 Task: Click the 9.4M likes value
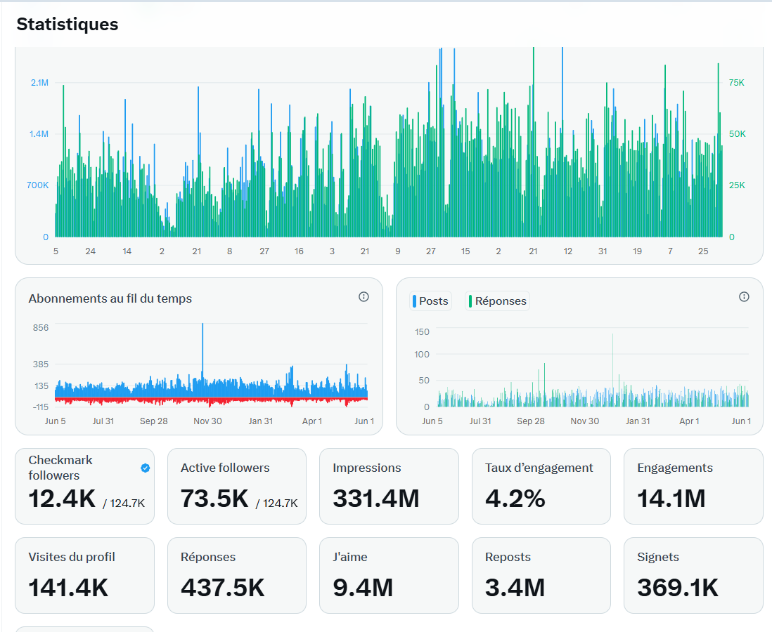point(363,588)
